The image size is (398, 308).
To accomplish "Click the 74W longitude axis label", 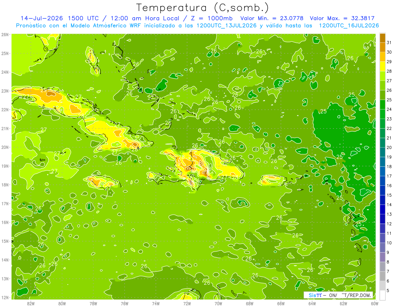I will pos(156,303).
